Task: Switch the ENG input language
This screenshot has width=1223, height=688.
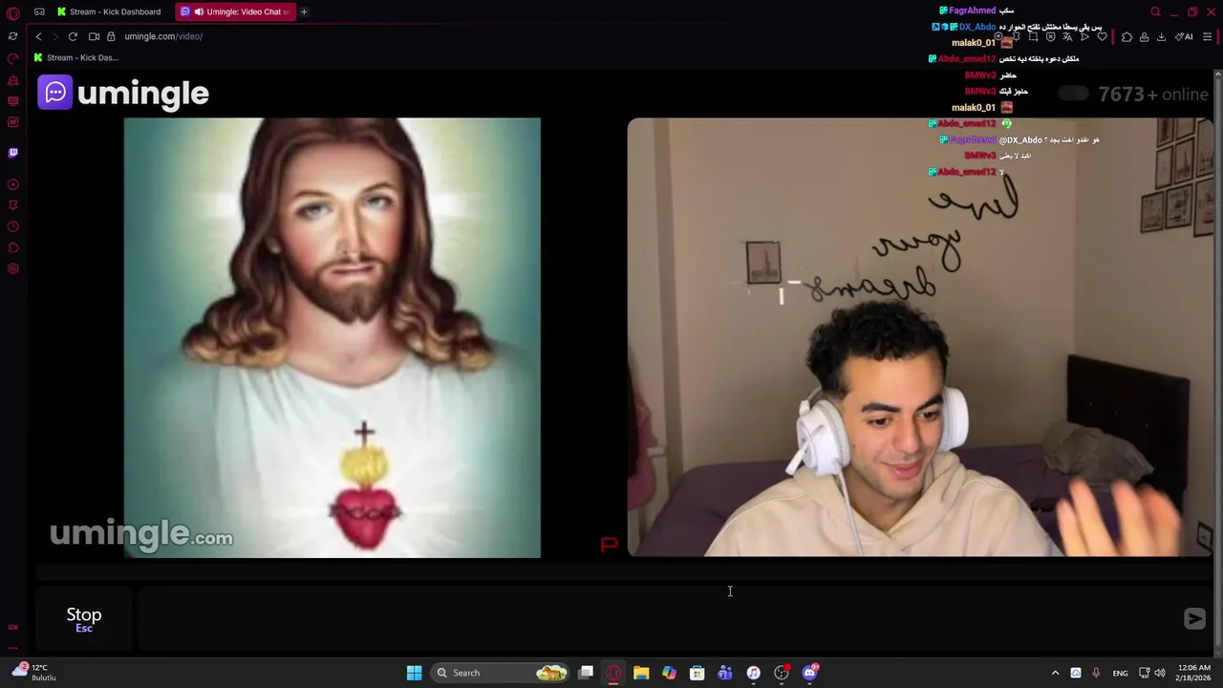Action: [1120, 673]
